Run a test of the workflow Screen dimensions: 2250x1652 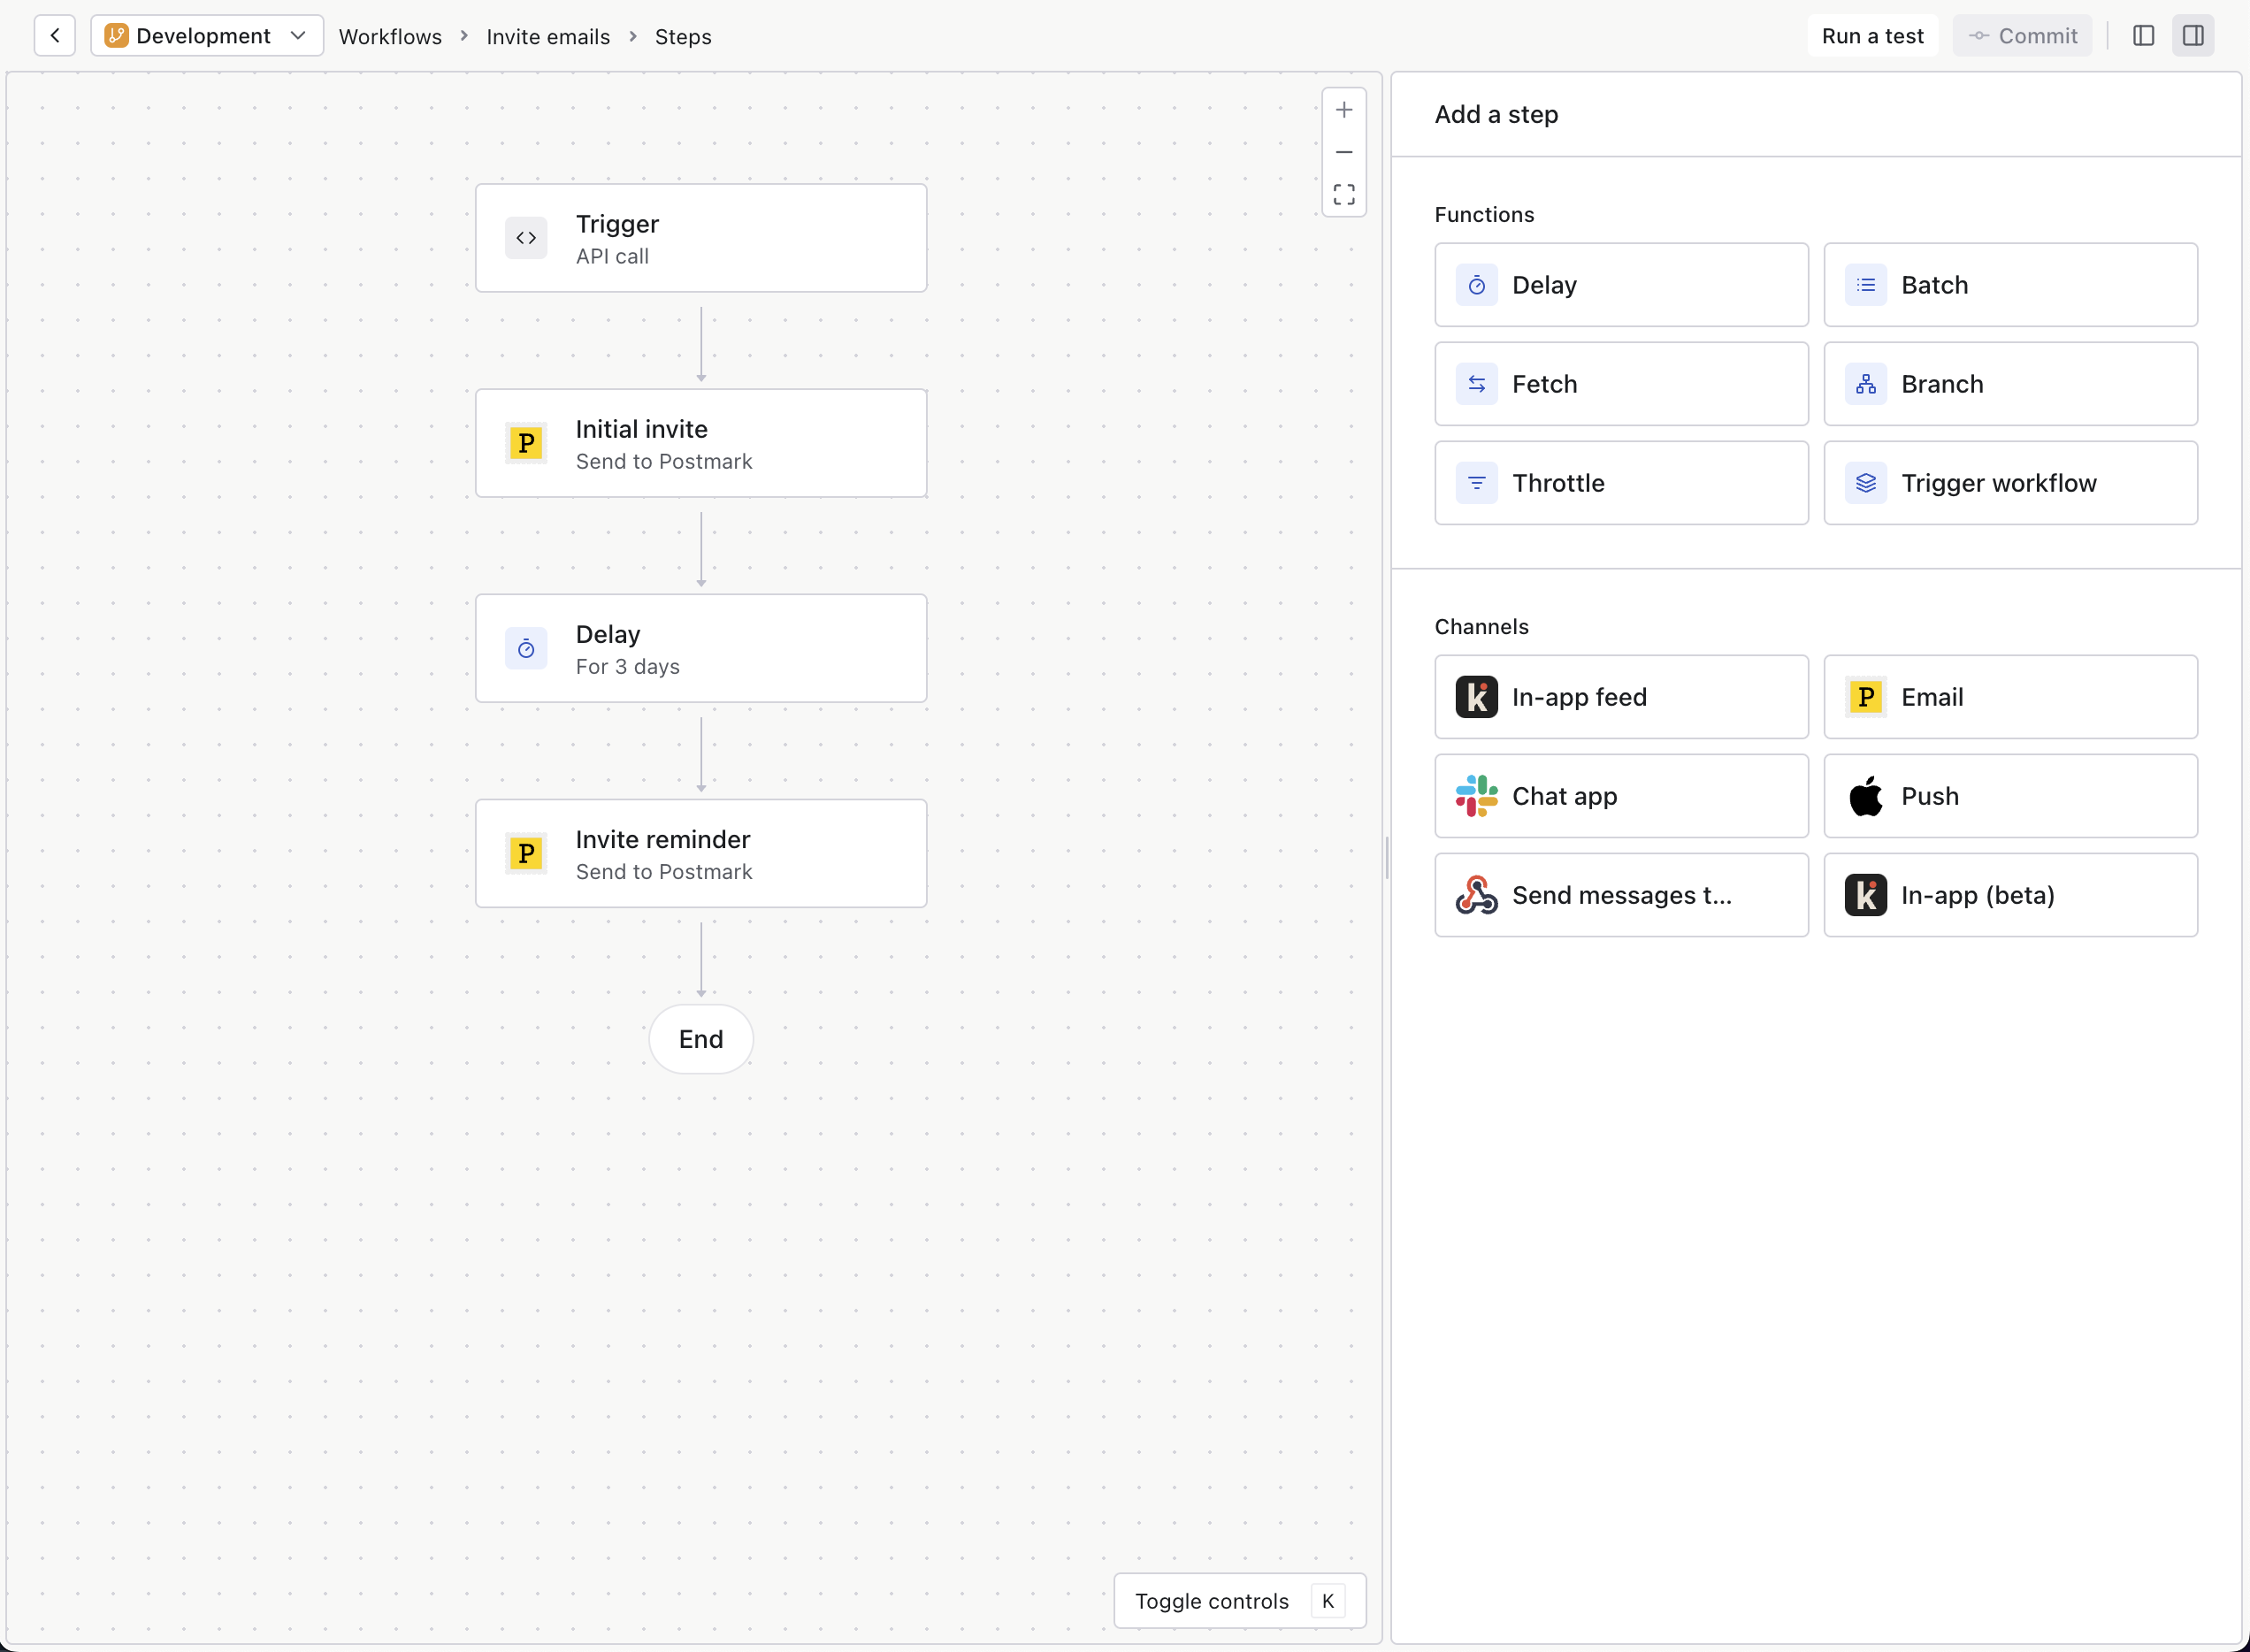(x=1872, y=35)
